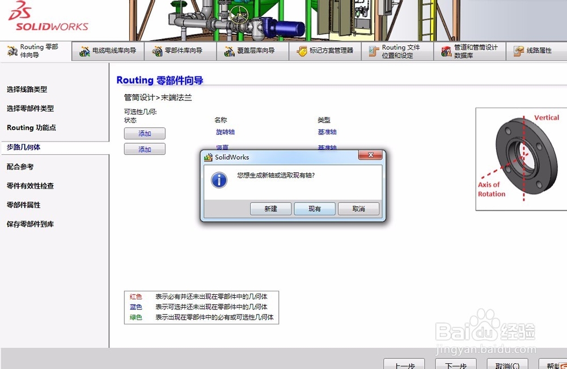
Task: Open the 电缆电线库向导 tab
Action: [108, 51]
